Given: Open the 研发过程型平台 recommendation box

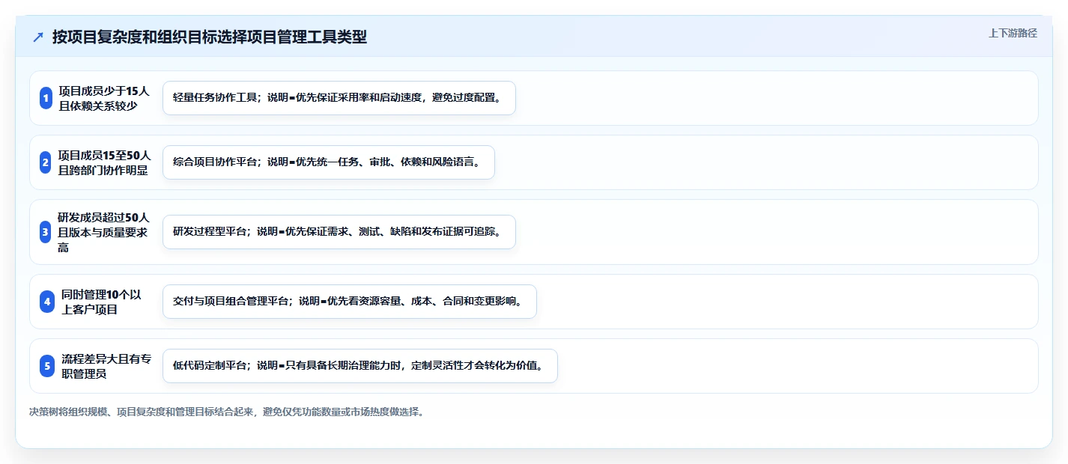Looking at the screenshot, I should pyautogui.click(x=339, y=232).
